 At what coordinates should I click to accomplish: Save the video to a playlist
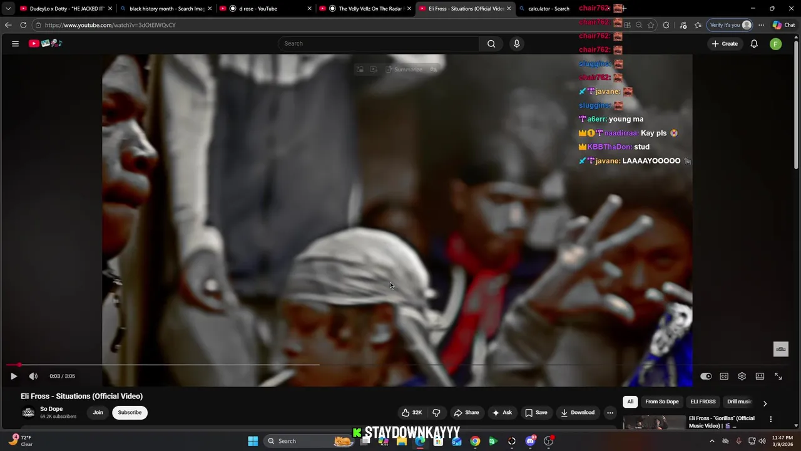click(x=536, y=412)
